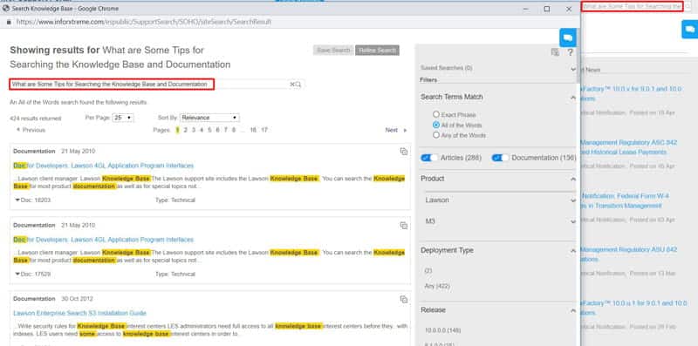The width and height of the screenshot is (698, 346).
Task: Choose the Any of the Words option
Action: 436,135
